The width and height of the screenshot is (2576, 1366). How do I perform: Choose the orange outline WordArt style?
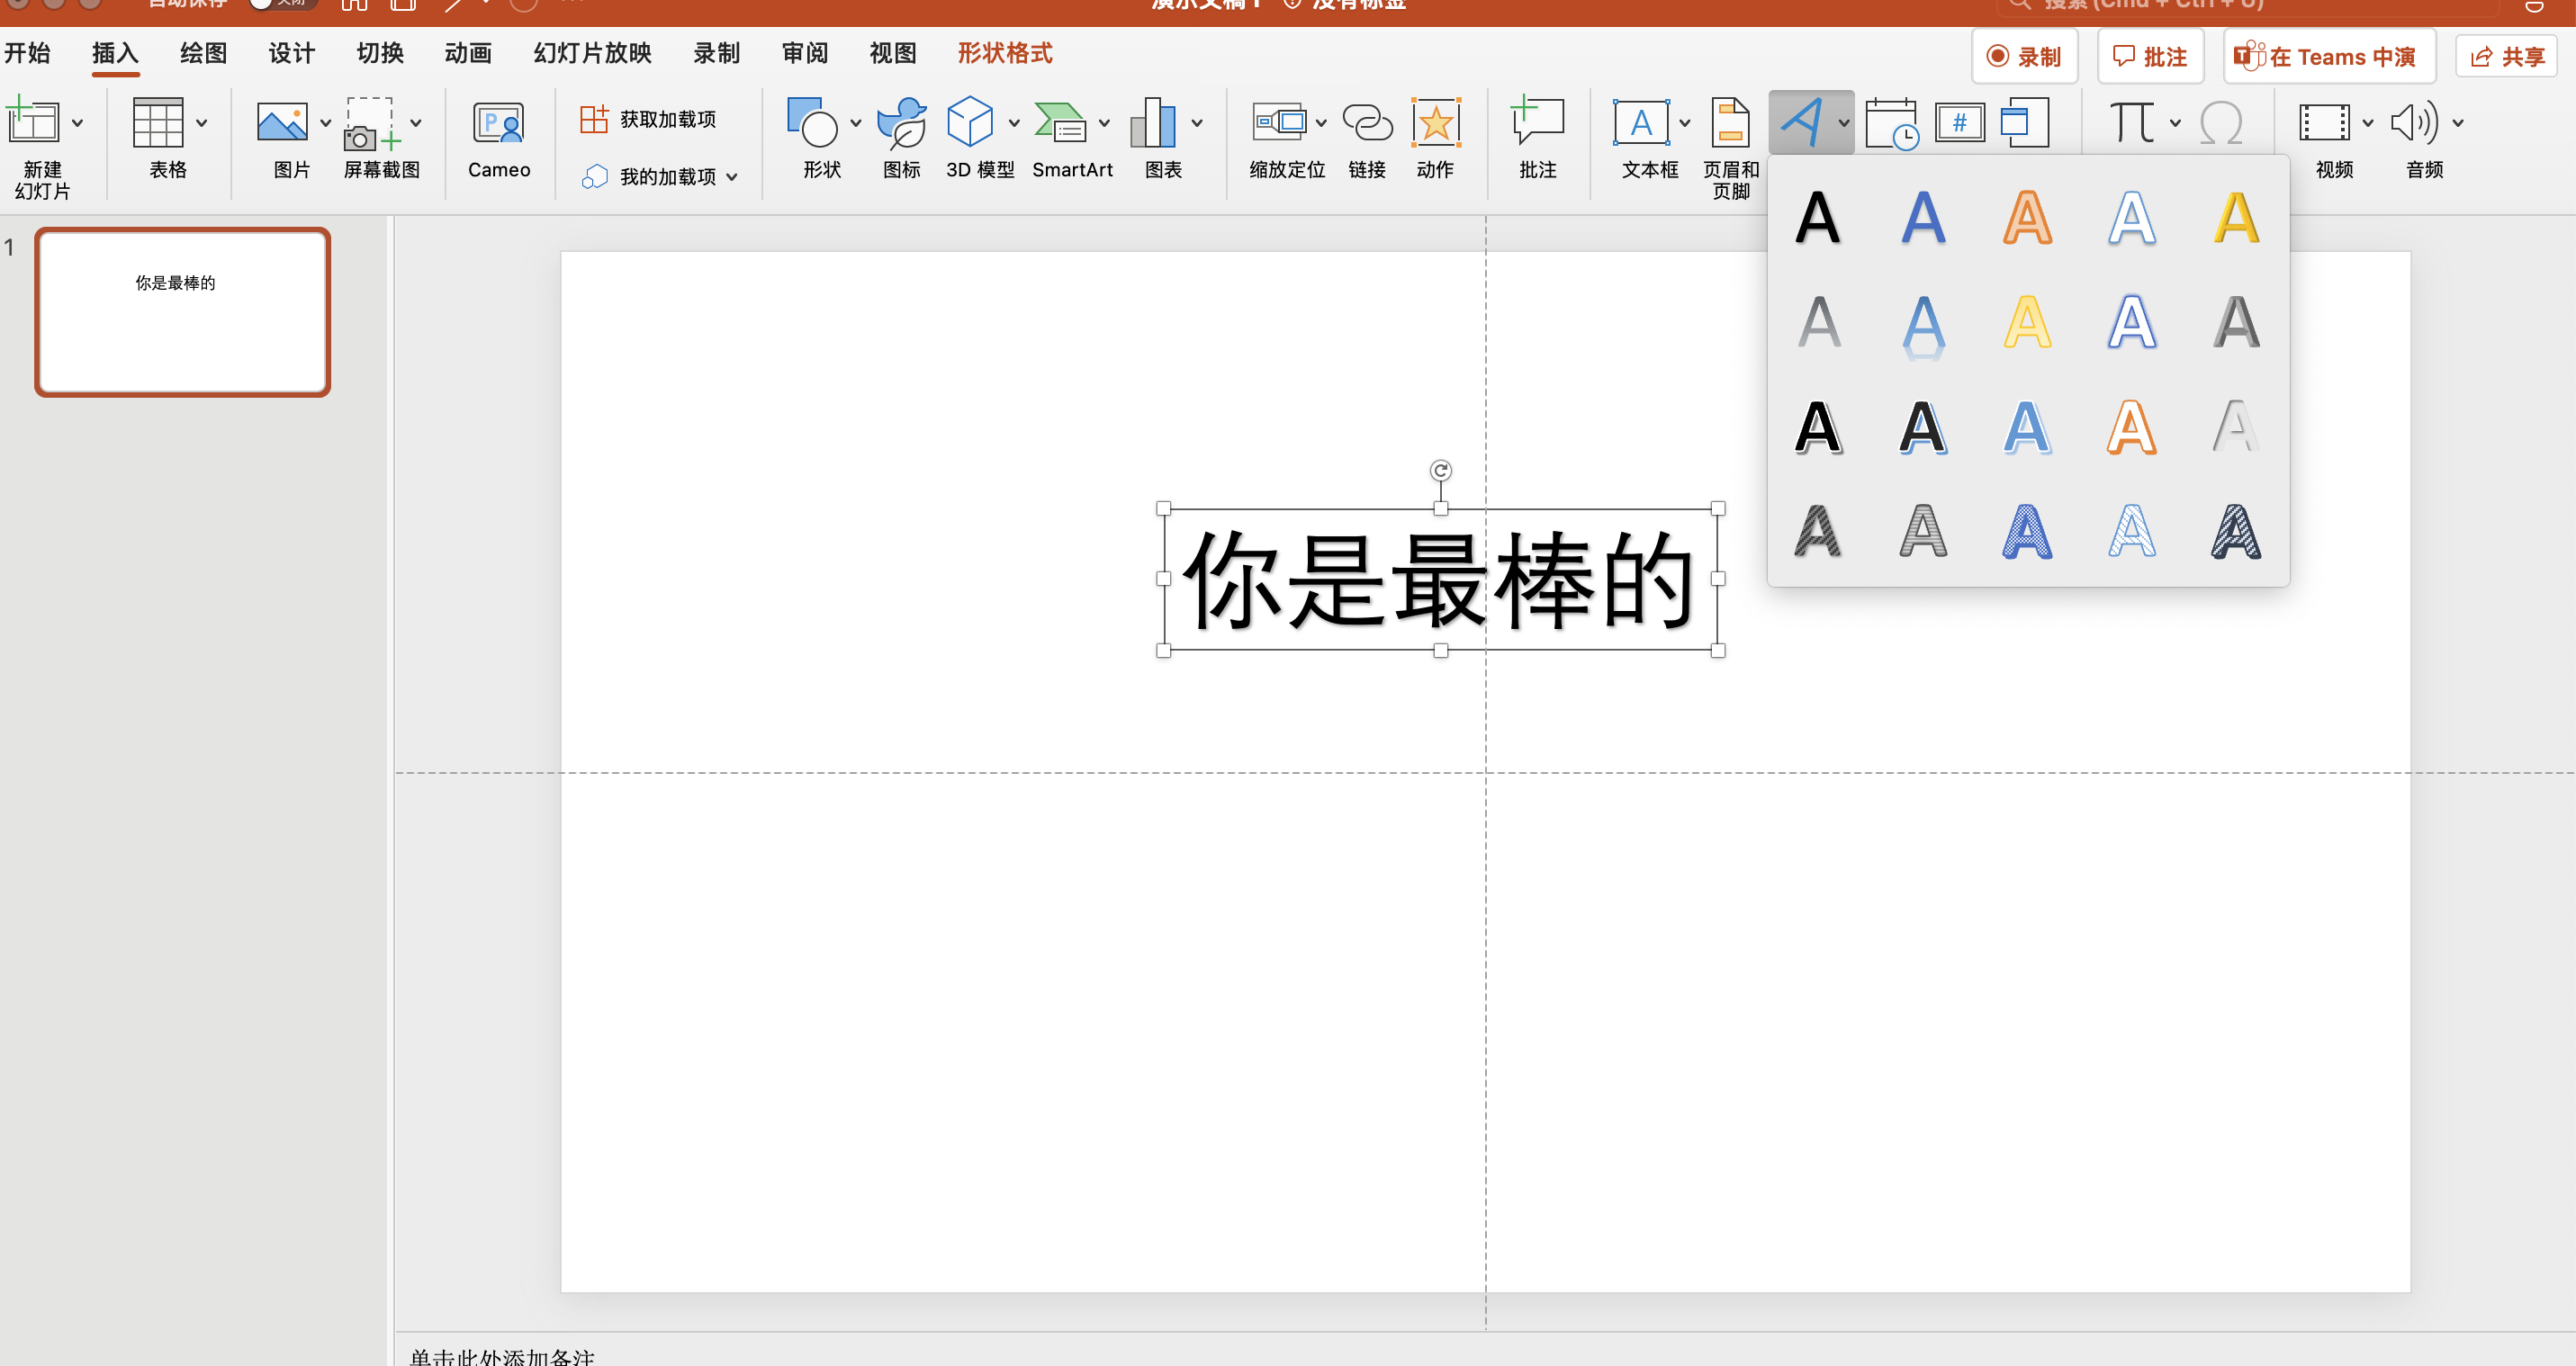[x=2027, y=217]
